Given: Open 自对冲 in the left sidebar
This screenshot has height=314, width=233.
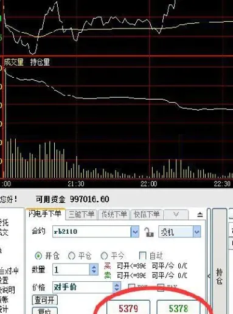Looking at the screenshot, I should (9, 271).
